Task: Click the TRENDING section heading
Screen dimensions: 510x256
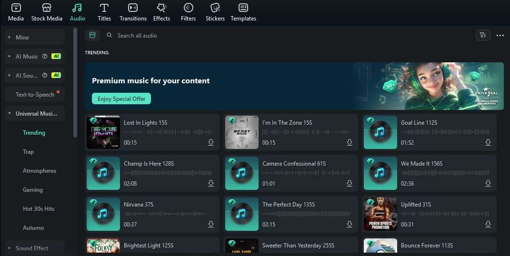Action: [x=97, y=52]
